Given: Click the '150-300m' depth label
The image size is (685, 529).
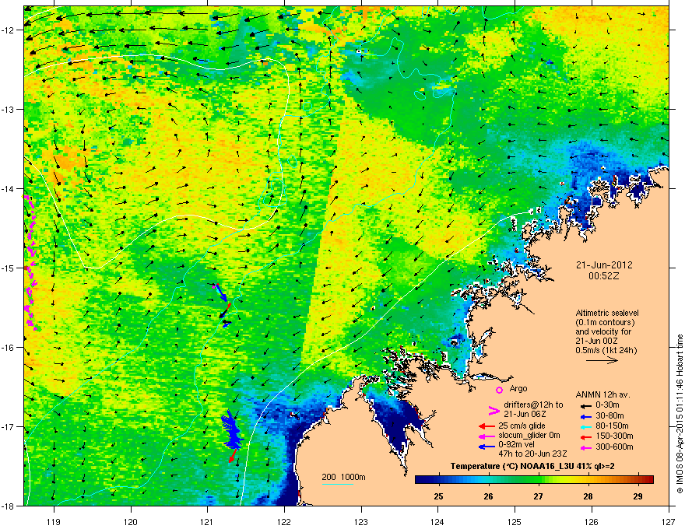Looking at the screenshot, I should (x=614, y=436).
